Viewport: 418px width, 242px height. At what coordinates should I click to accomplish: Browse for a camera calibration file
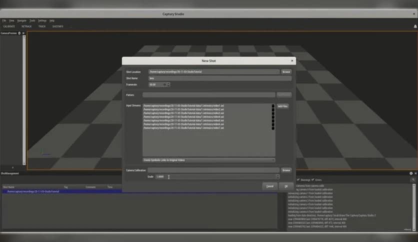click(x=286, y=170)
